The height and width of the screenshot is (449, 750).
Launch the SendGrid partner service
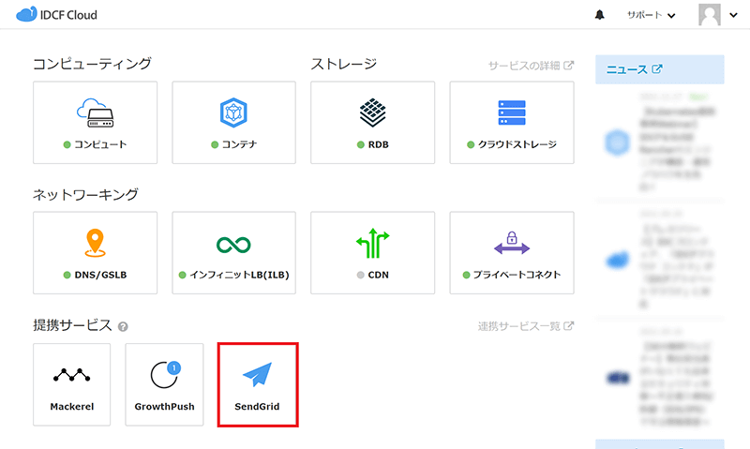[x=258, y=384]
